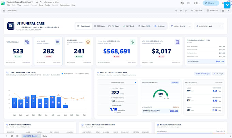
Task: Click the redo arrow in USFC Dash bar
Action: point(180,11)
